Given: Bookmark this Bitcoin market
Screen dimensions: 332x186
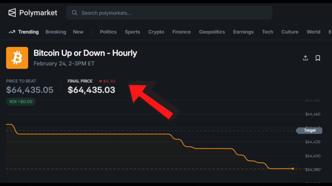Looking at the screenshot, I should click(x=318, y=58).
